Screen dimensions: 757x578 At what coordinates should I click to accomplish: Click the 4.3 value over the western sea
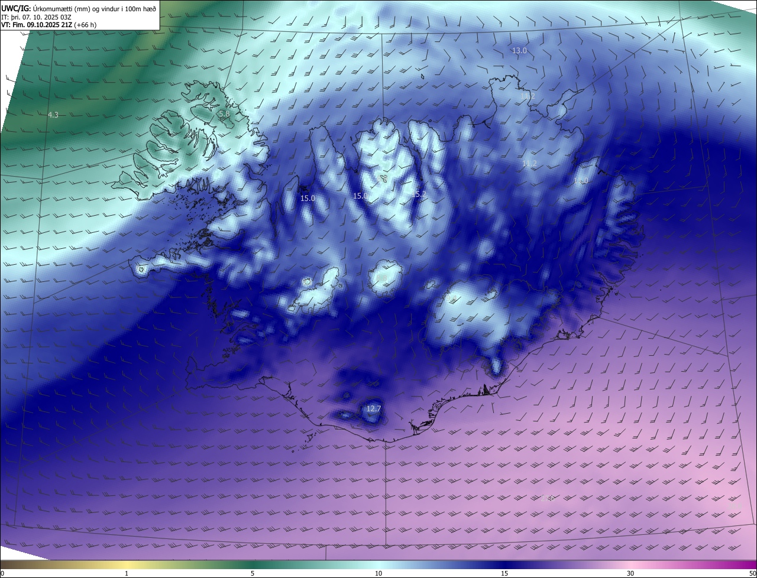[53, 115]
